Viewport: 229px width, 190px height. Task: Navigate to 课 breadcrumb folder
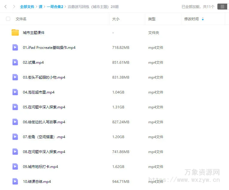point(40,7)
